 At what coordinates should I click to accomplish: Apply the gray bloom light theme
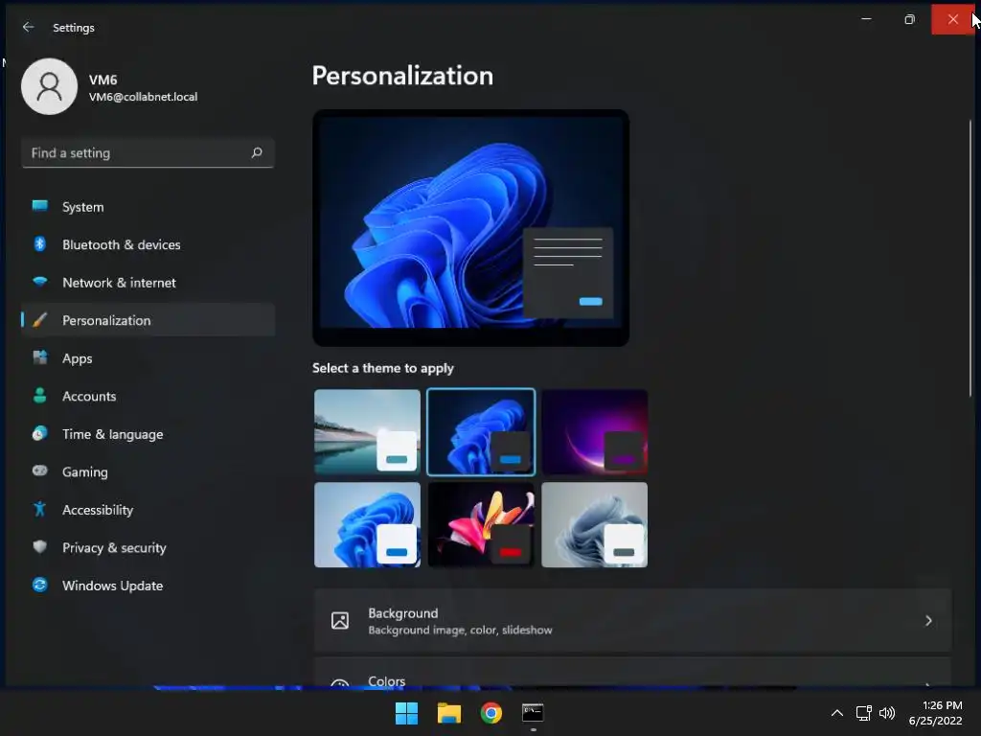pyautogui.click(x=594, y=524)
